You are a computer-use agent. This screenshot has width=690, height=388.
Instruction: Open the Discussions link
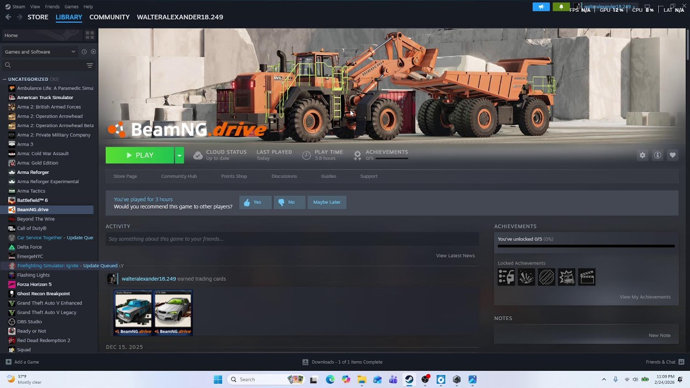[284, 176]
